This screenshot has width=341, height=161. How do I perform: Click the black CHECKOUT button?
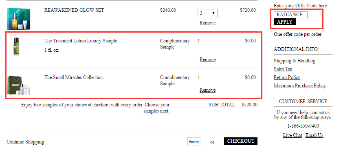point(241,141)
